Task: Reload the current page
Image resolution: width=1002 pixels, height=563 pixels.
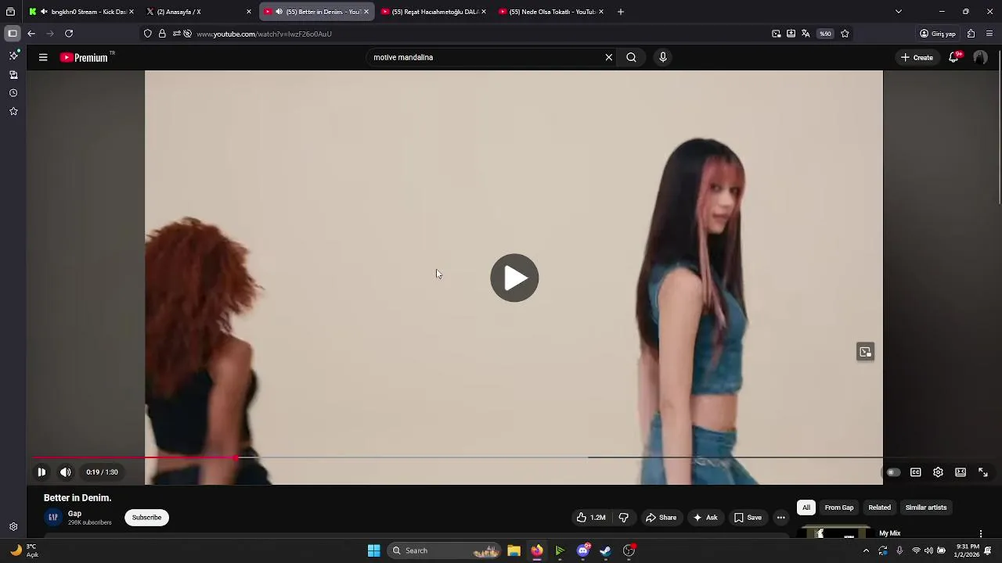Action: point(69,34)
